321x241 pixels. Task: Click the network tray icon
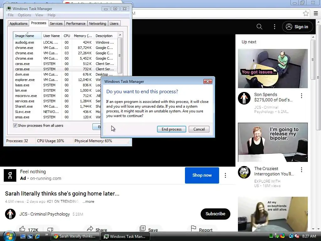click(291, 236)
